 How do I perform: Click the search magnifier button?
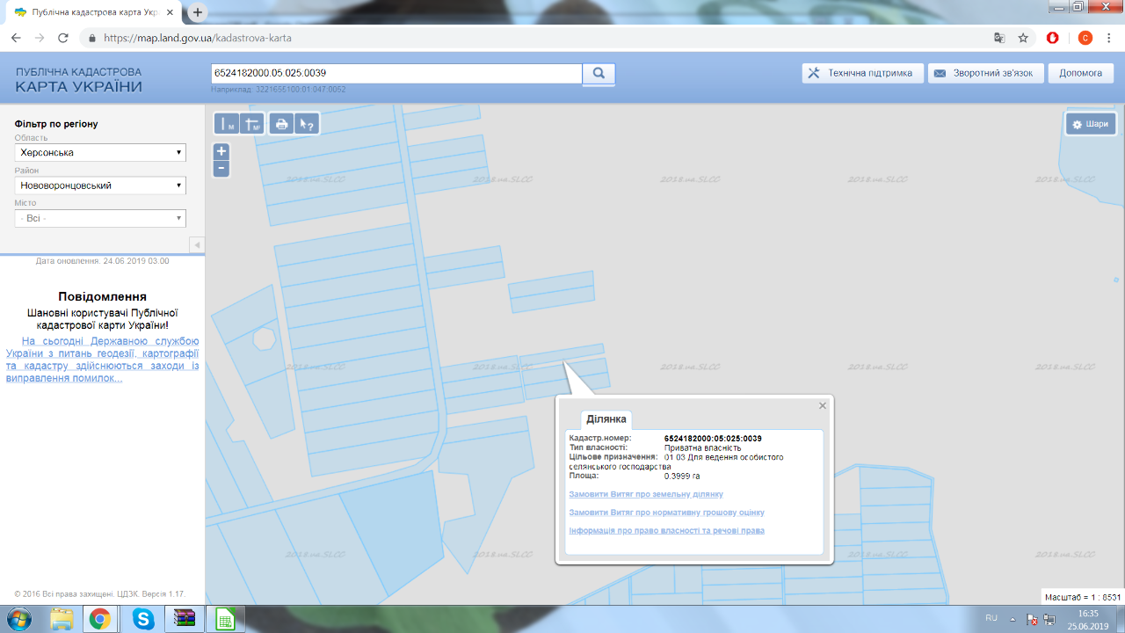[x=599, y=74]
